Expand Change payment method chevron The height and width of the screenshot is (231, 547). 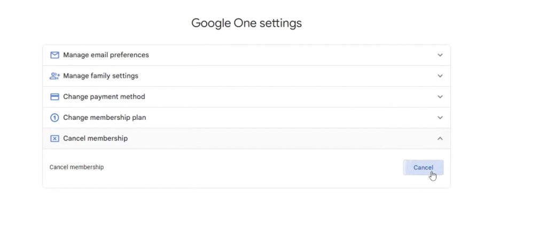pos(440,97)
